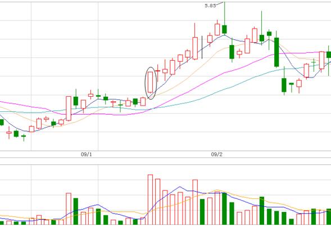Screen dimensions: 331x226
Task: Select the lowest green doji candle near left
Action: point(24,137)
